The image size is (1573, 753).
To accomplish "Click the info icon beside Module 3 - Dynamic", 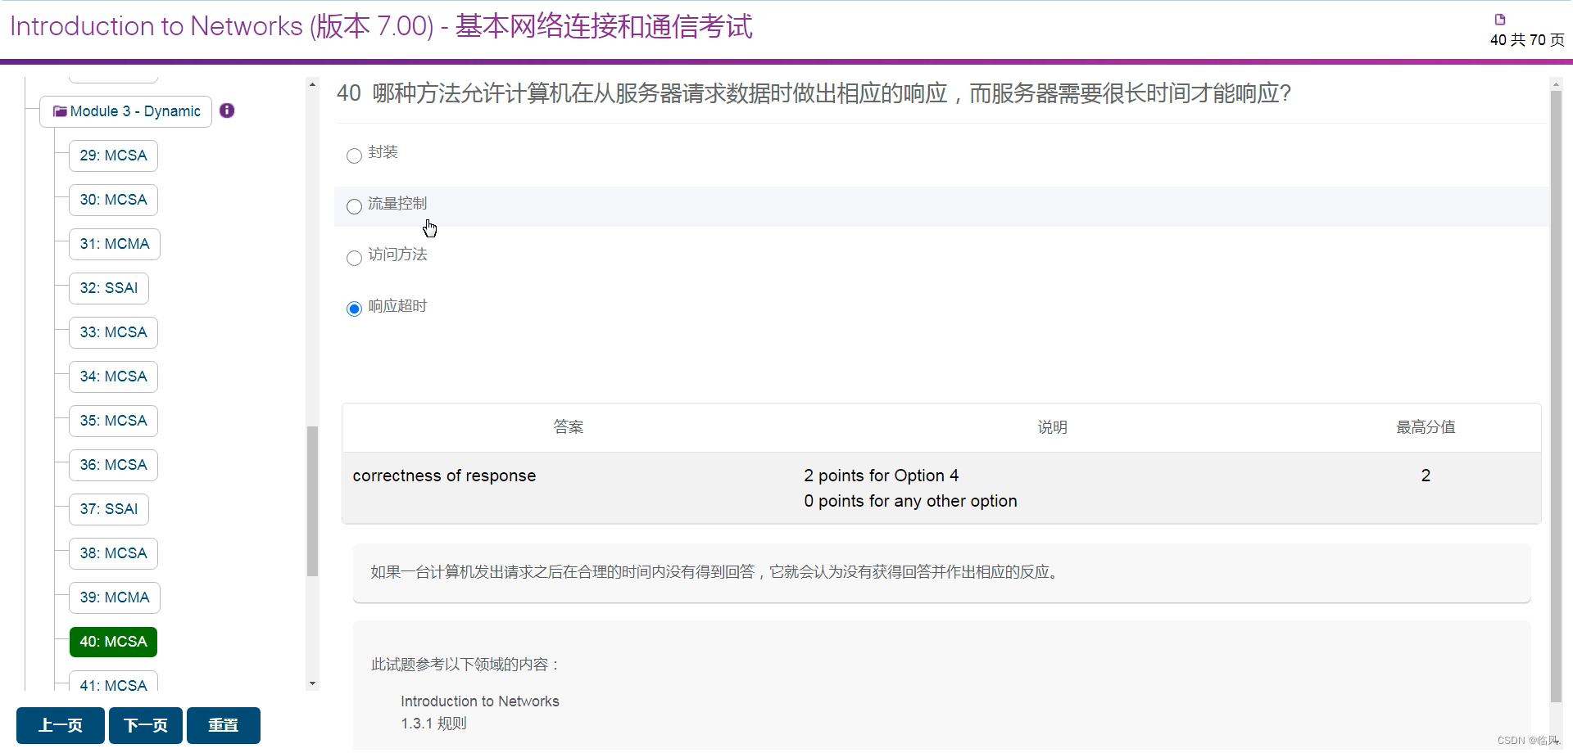I will (227, 110).
